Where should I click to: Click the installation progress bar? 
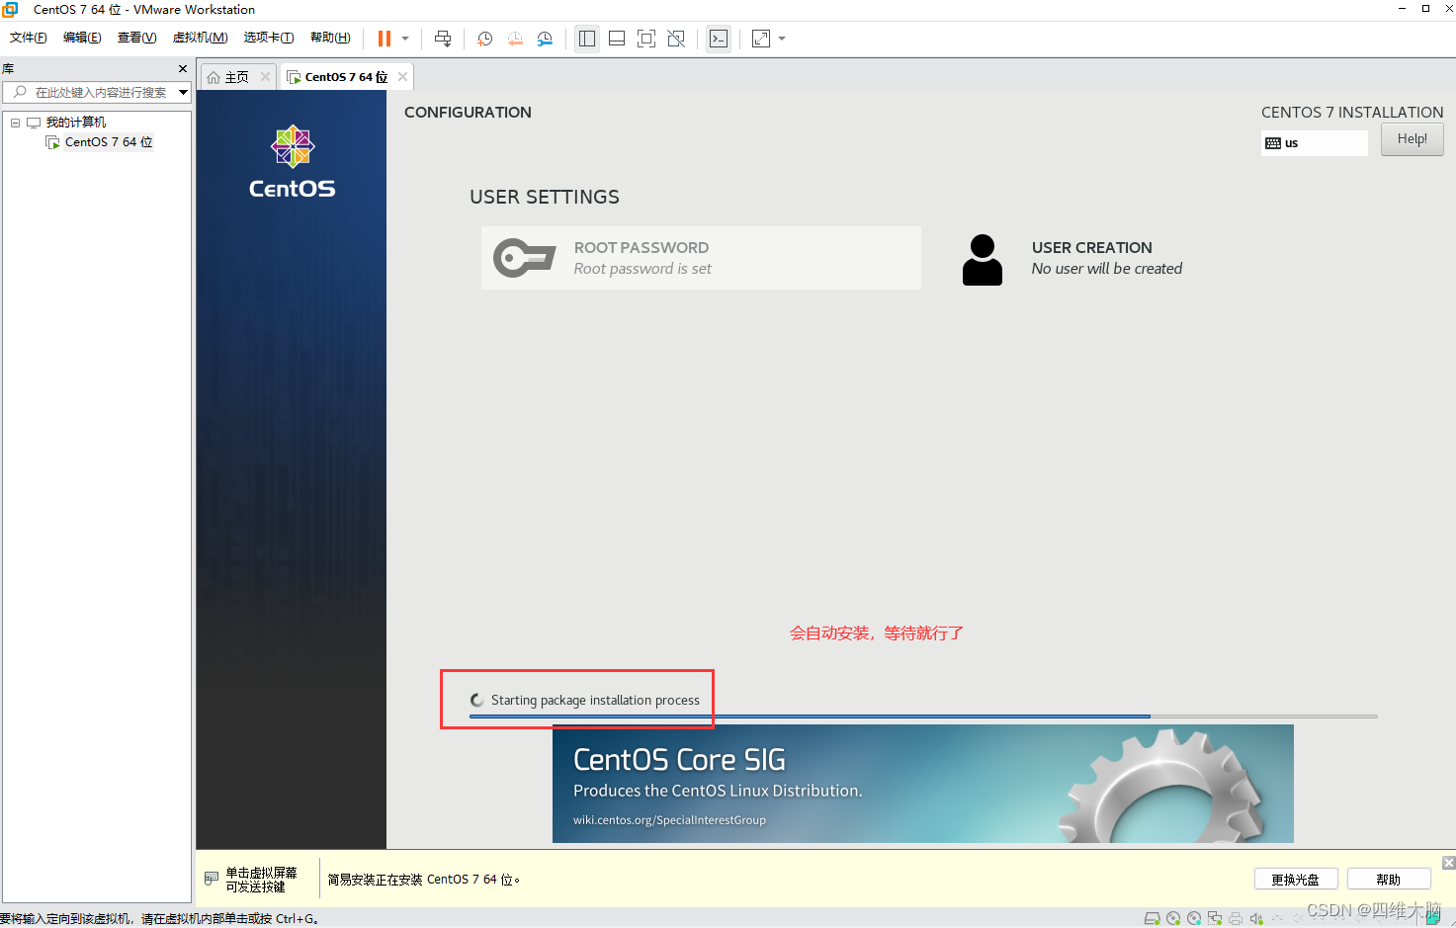[x=923, y=716]
